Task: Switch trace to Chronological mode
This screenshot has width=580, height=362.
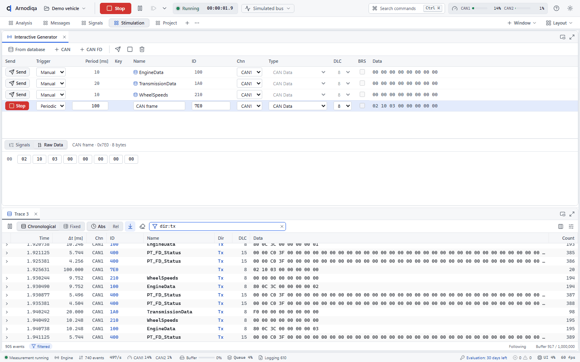Action: coord(39,226)
